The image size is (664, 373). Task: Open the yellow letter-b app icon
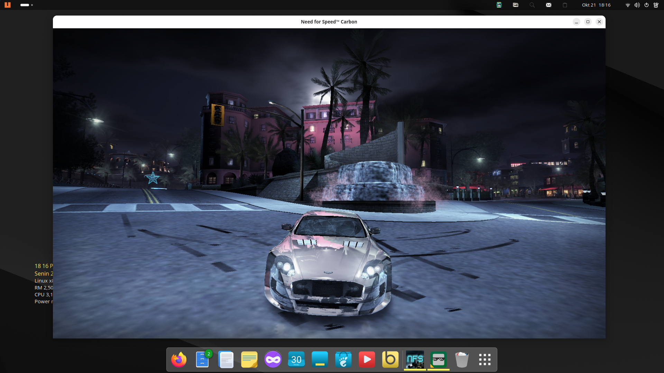coord(390,360)
